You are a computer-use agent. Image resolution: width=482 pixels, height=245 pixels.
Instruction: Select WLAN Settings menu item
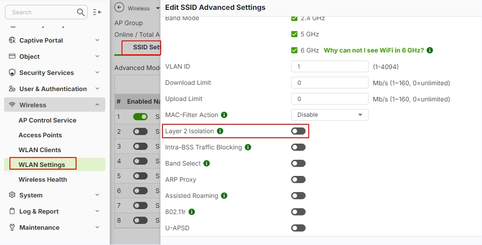pyautogui.click(x=42, y=165)
